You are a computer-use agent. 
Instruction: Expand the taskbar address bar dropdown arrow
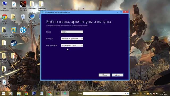(125, 94)
